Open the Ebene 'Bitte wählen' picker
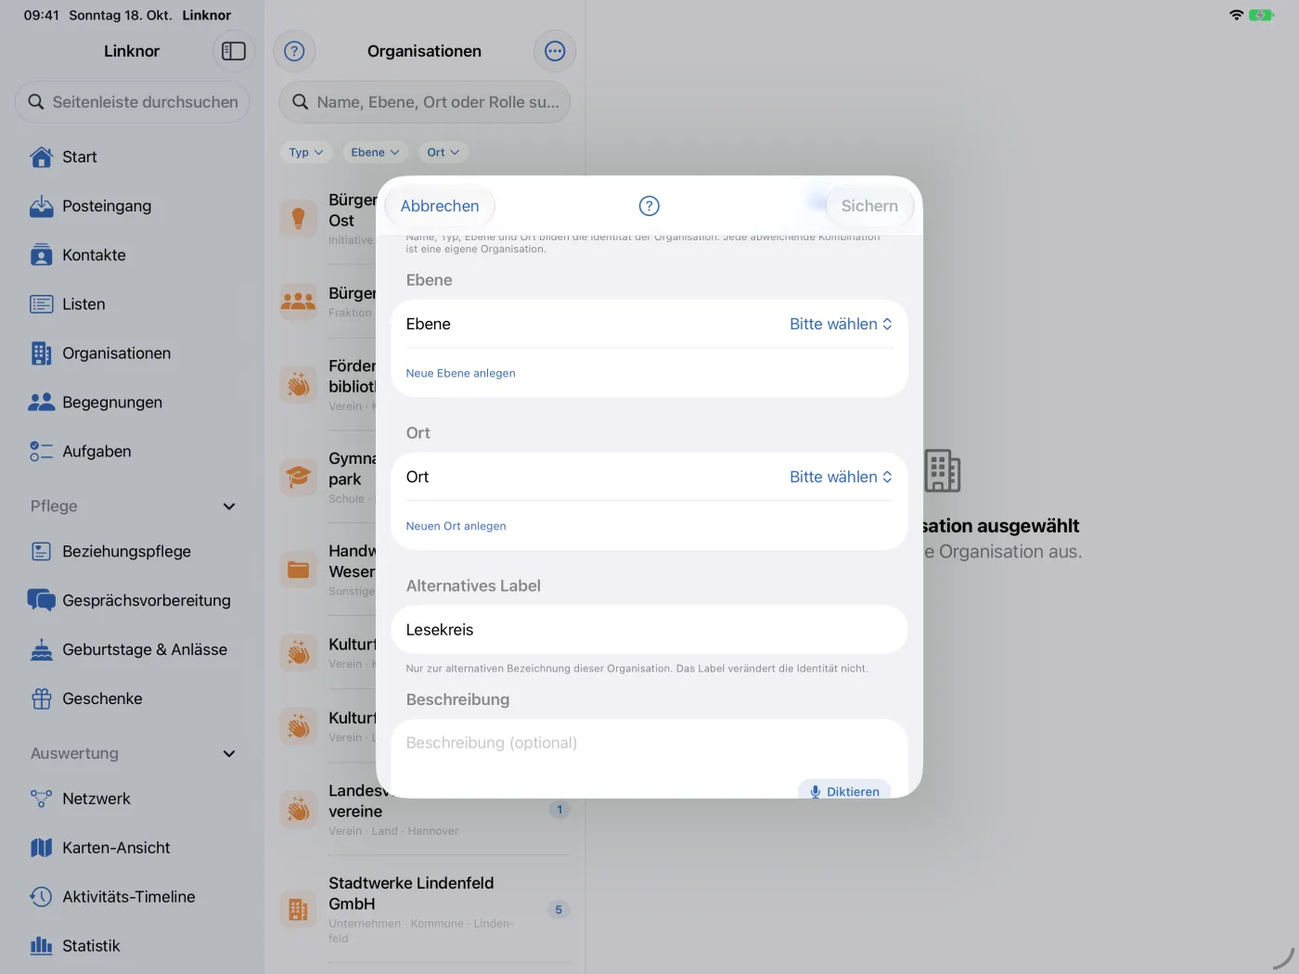The height and width of the screenshot is (974, 1299). 841,324
